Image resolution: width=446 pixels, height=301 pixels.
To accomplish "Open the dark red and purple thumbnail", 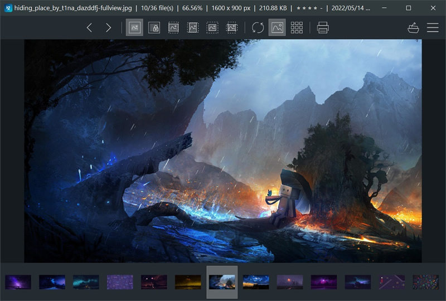I will (154, 282).
